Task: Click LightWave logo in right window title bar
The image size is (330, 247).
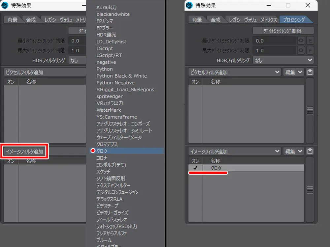Action: click(189, 5)
